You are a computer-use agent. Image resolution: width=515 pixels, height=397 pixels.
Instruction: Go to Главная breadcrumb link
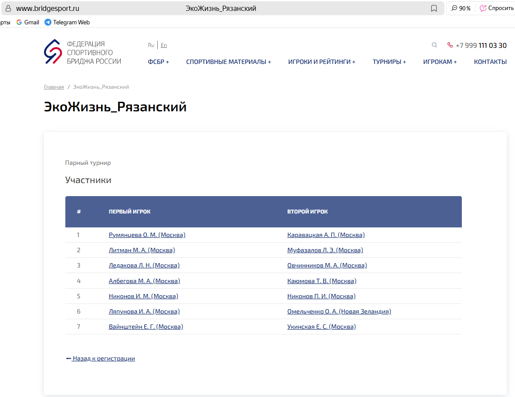(54, 87)
